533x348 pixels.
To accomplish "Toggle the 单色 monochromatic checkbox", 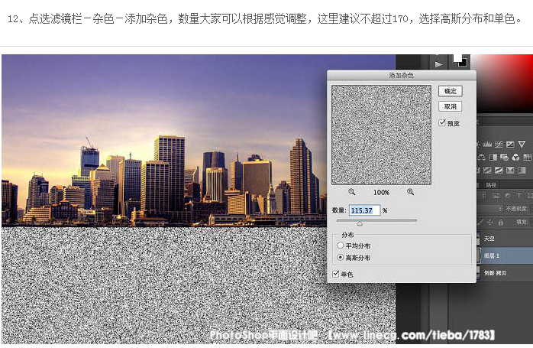I will tap(337, 274).
